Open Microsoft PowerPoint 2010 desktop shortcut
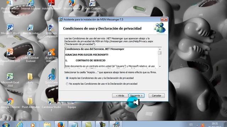The width and height of the screenshot is (227, 127). pyautogui.click(x=10, y=55)
